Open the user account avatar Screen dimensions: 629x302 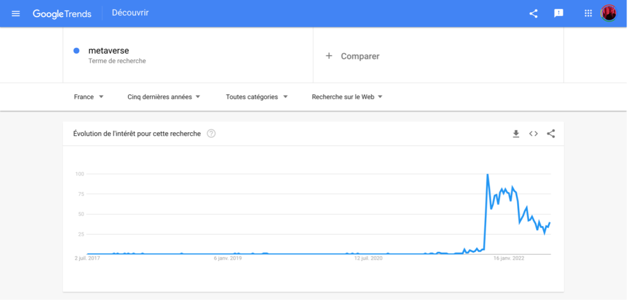608,13
